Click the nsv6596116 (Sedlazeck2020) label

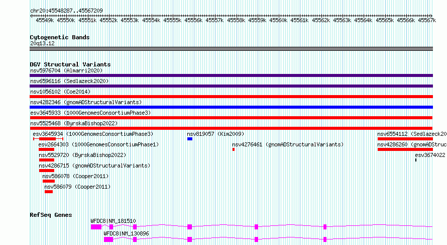(x=69, y=81)
